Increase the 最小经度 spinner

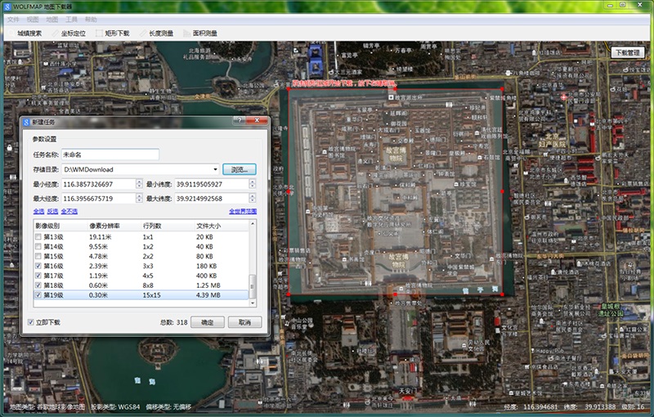[139, 182]
